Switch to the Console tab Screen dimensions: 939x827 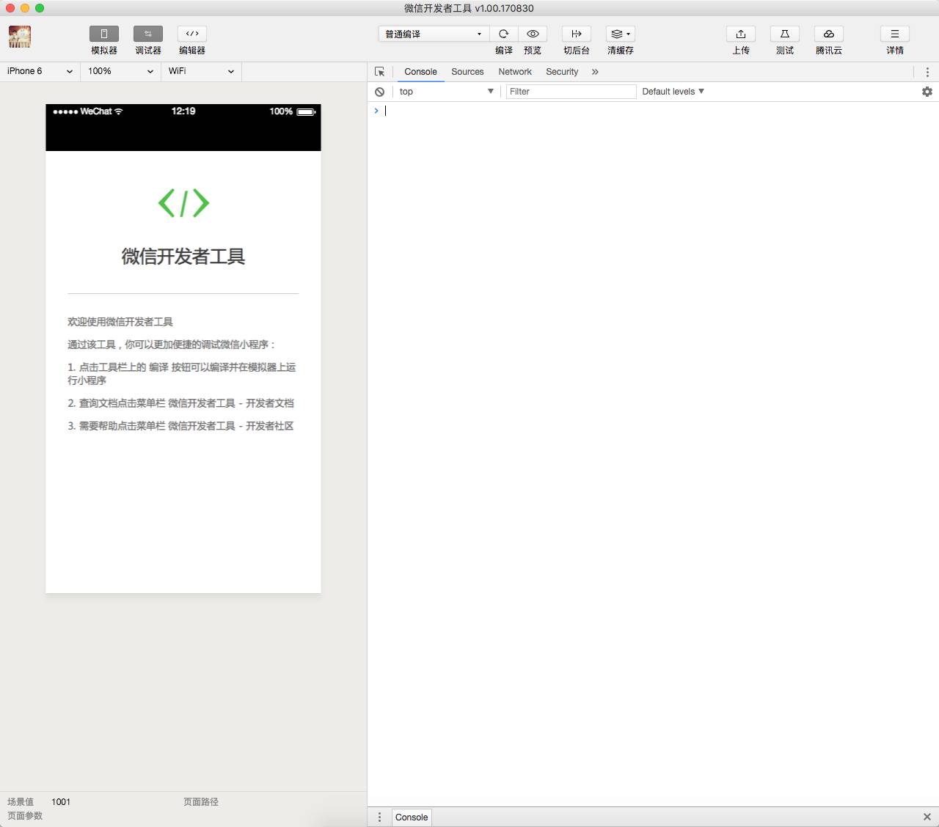(x=420, y=72)
